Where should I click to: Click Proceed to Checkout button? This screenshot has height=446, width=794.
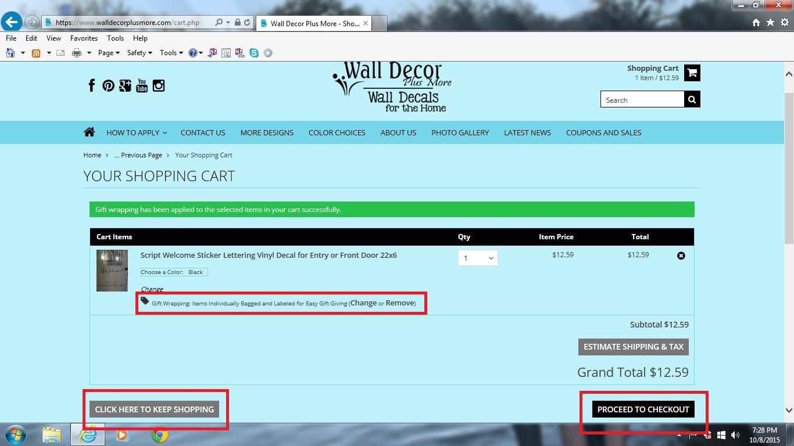(x=643, y=409)
